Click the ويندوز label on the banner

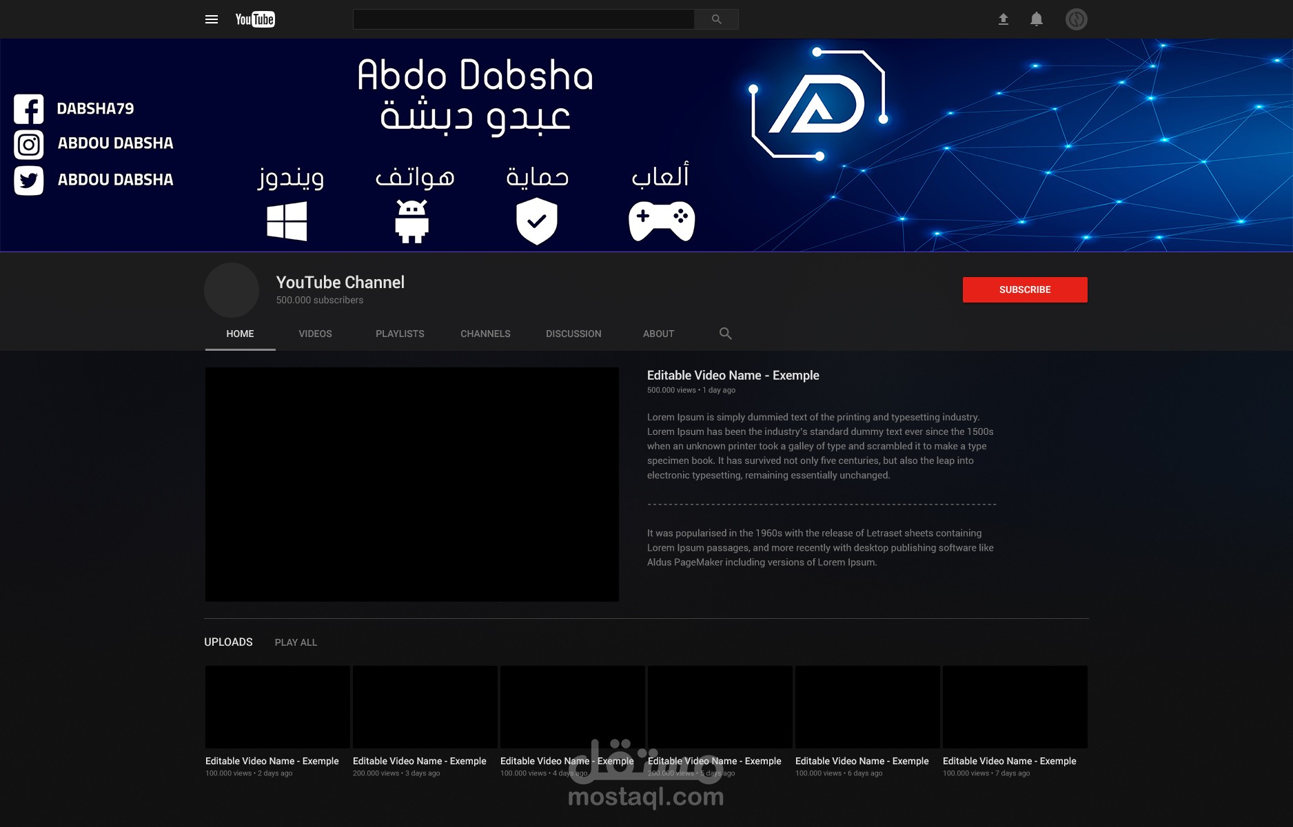(291, 177)
